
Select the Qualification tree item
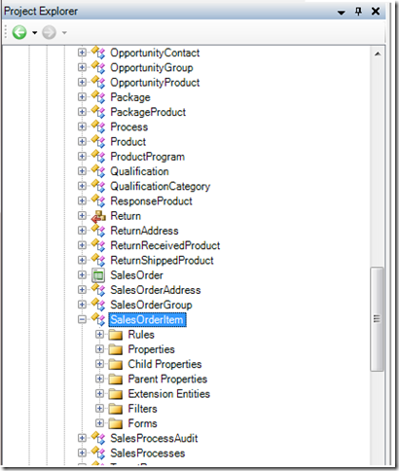pyautogui.click(x=139, y=171)
